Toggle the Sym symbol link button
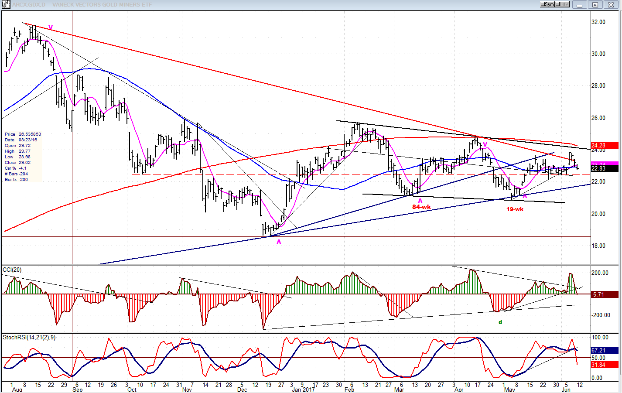The width and height of the screenshot is (622, 393). pyautogui.click(x=547, y=4)
